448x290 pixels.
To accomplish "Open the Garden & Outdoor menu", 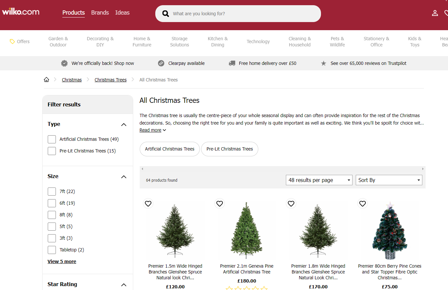I will pyautogui.click(x=58, y=42).
